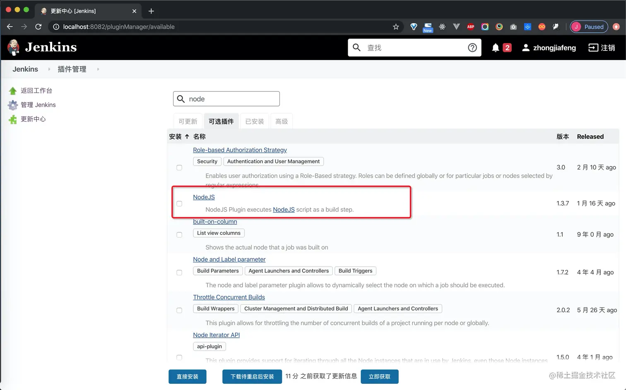Open the extension icon with New badge

428,27
